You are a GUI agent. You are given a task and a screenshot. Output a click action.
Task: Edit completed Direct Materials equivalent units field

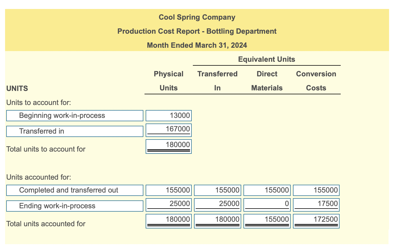pyautogui.click(x=267, y=190)
